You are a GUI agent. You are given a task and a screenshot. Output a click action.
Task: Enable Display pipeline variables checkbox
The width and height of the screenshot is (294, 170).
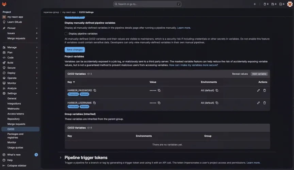coord(66,34)
